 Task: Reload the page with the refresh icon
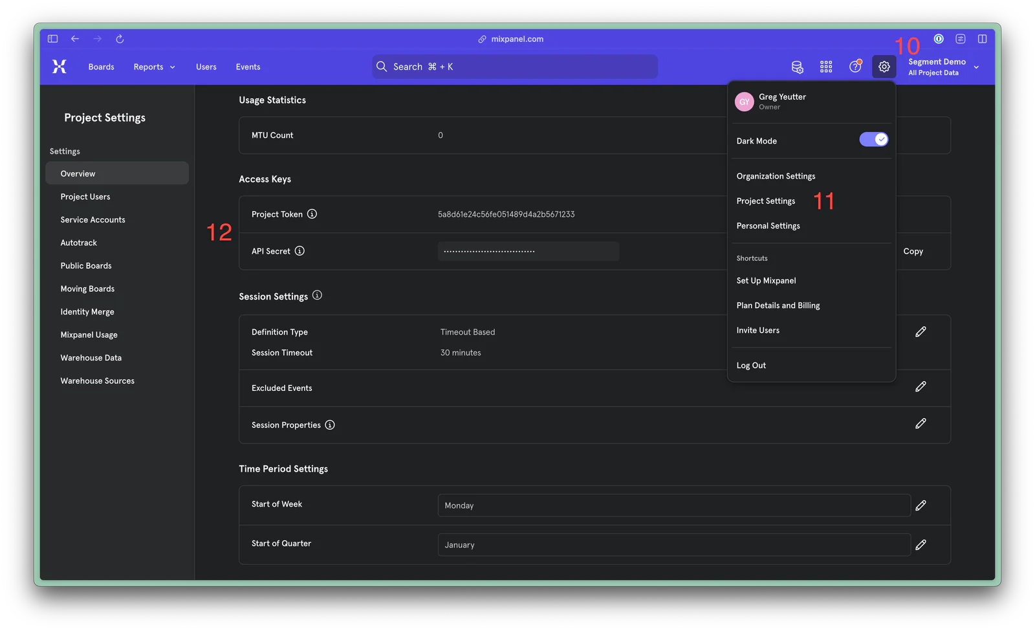120,39
